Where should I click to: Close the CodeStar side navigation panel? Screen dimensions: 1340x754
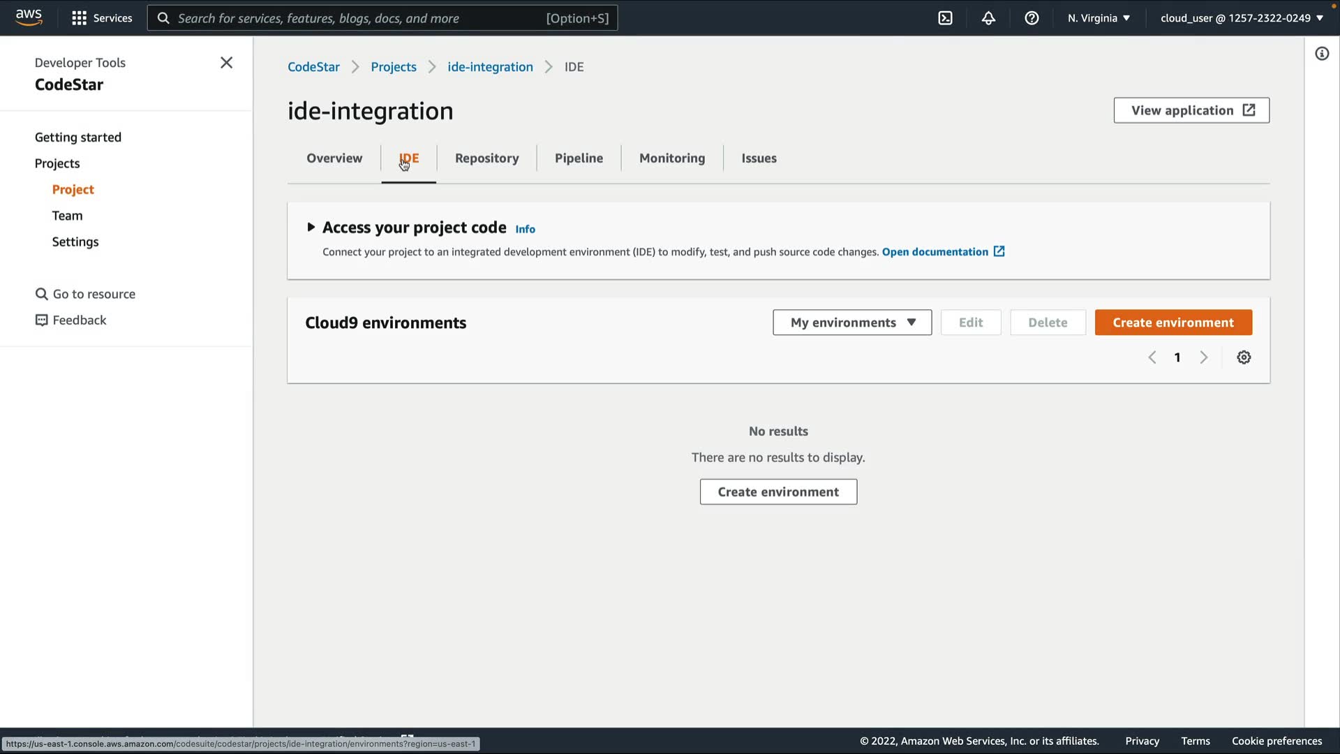coord(226,63)
